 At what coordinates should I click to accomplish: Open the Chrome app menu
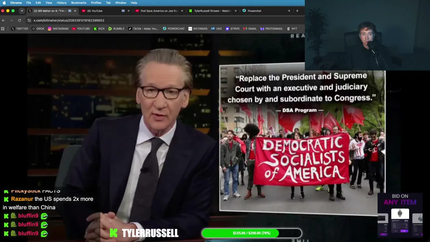[x=16, y=3]
